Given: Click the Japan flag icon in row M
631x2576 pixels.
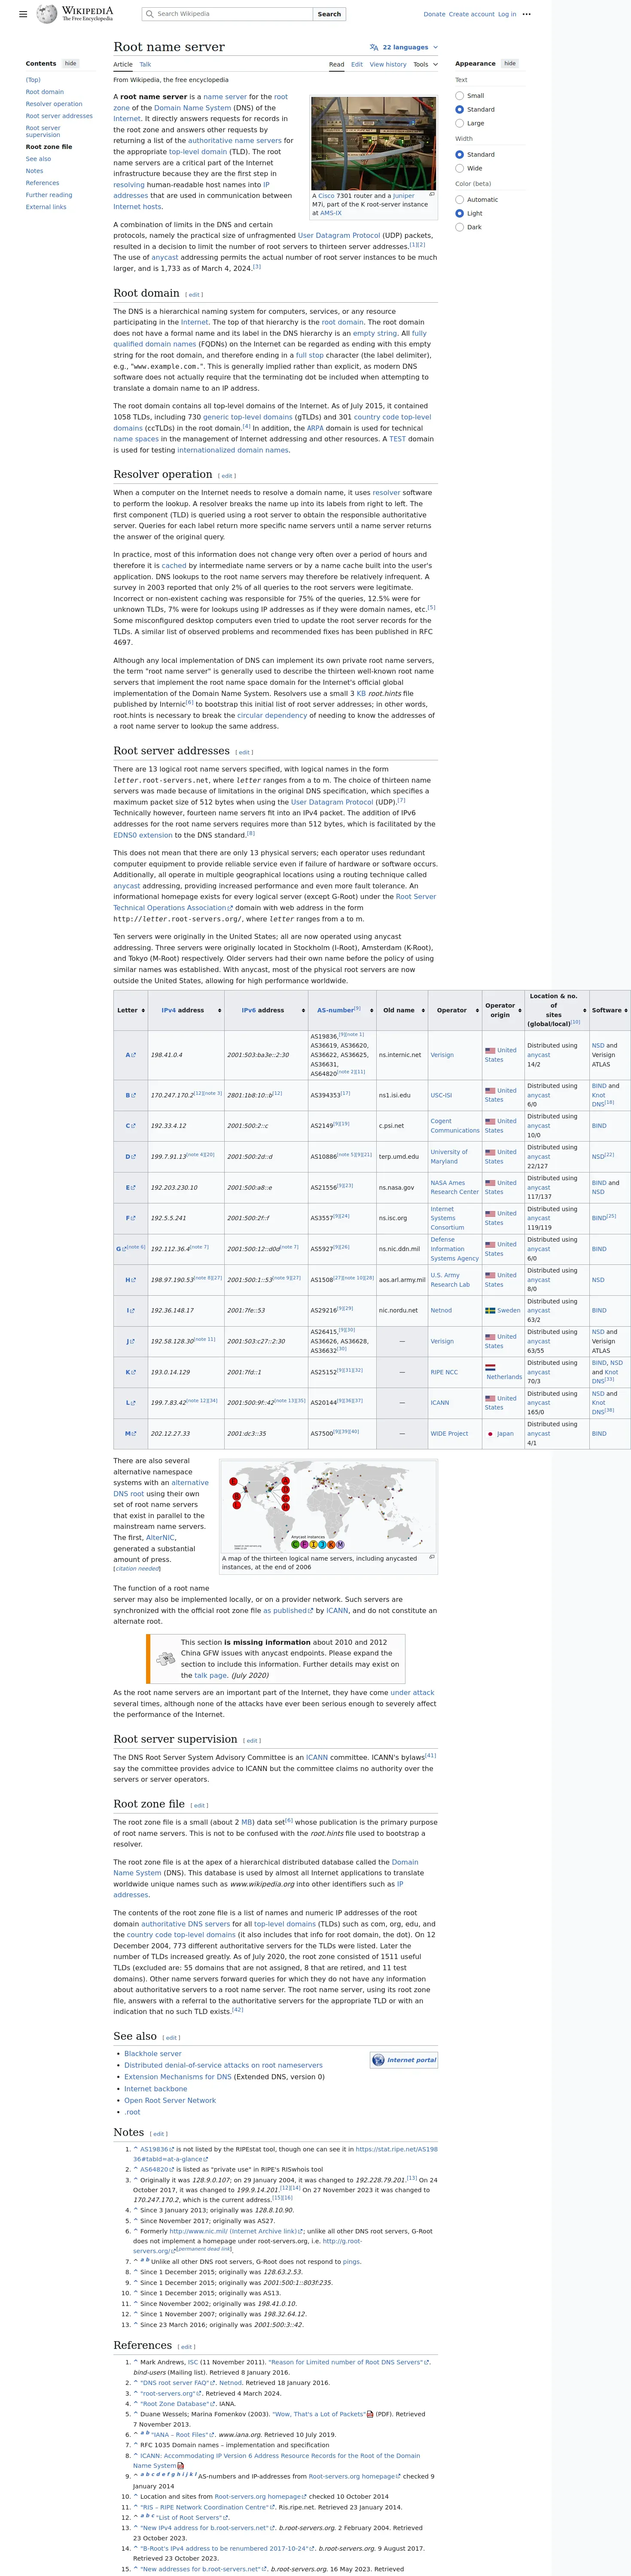Looking at the screenshot, I should click(490, 1434).
